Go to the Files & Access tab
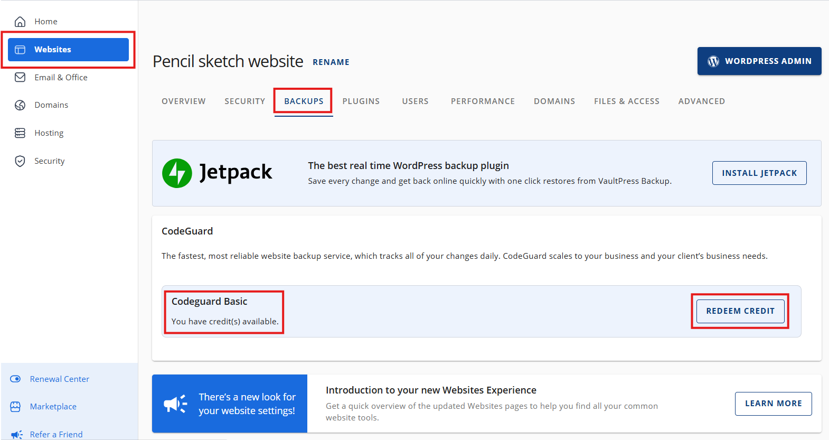Screen dimensions: 829x440 [626, 101]
